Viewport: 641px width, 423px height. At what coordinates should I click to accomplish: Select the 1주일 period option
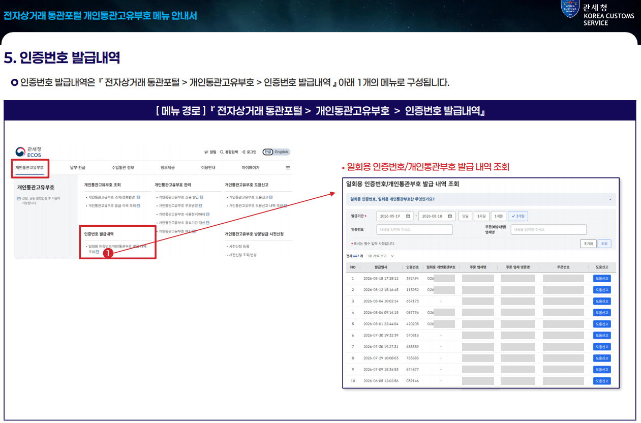click(481, 216)
